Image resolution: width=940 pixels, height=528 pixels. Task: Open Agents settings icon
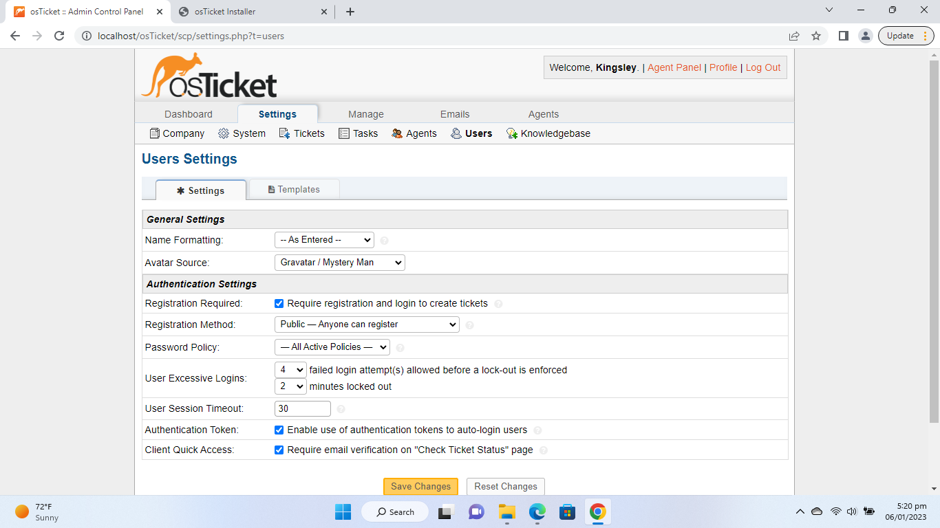click(397, 133)
